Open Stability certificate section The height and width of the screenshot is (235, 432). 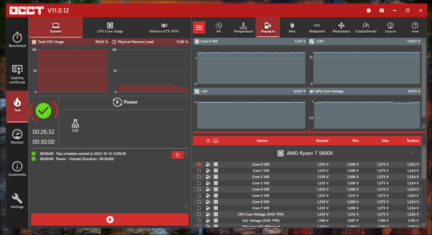click(x=17, y=74)
